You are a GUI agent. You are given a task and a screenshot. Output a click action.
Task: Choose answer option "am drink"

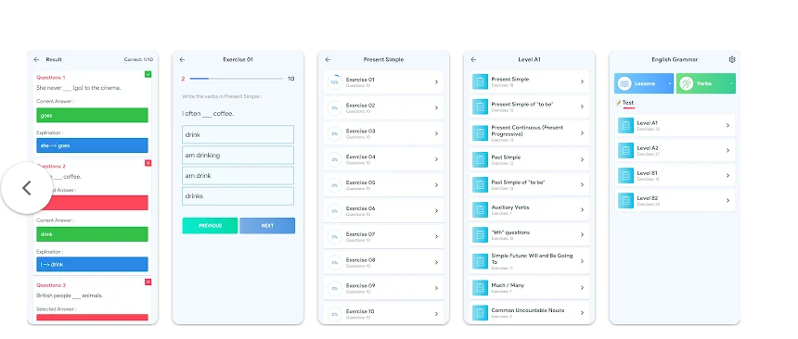(238, 175)
